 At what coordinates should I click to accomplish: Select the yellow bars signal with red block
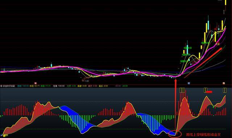tap(208, 91)
